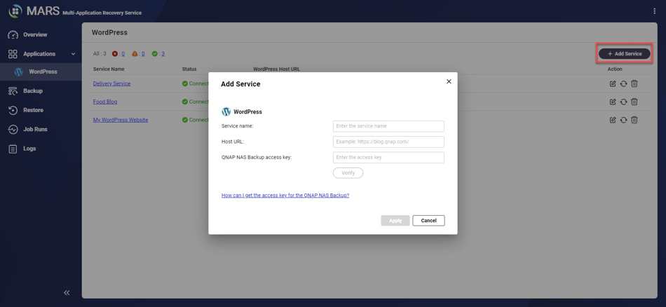Viewport: 666px width, 307px height.
Task: Edit the Delivery Service row
Action: coord(613,83)
